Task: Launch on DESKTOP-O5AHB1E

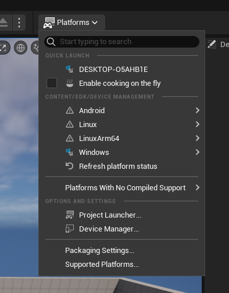Action: [121, 70]
